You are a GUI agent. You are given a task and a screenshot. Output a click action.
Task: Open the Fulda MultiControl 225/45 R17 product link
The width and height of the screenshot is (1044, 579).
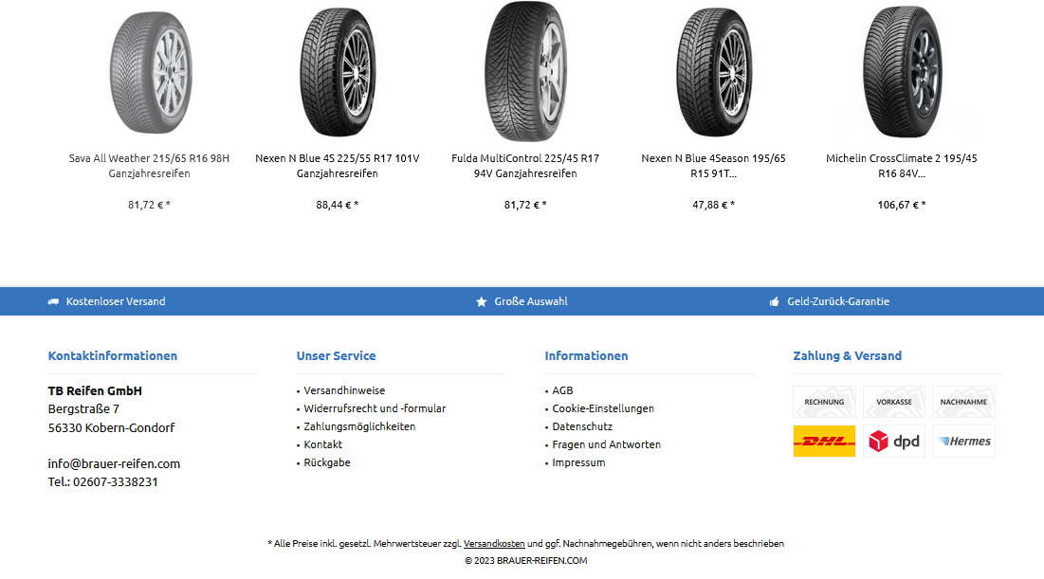point(525,166)
